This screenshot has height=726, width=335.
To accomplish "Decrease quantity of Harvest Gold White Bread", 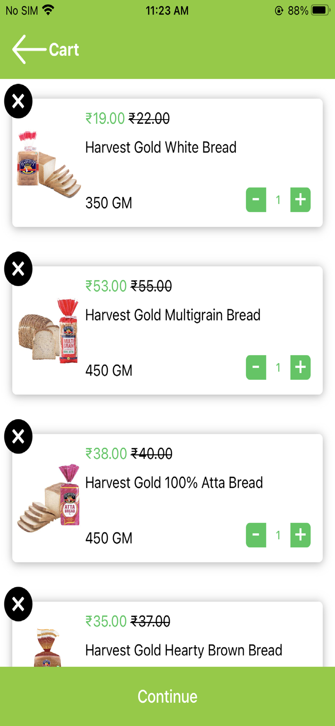I will (x=256, y=200).
